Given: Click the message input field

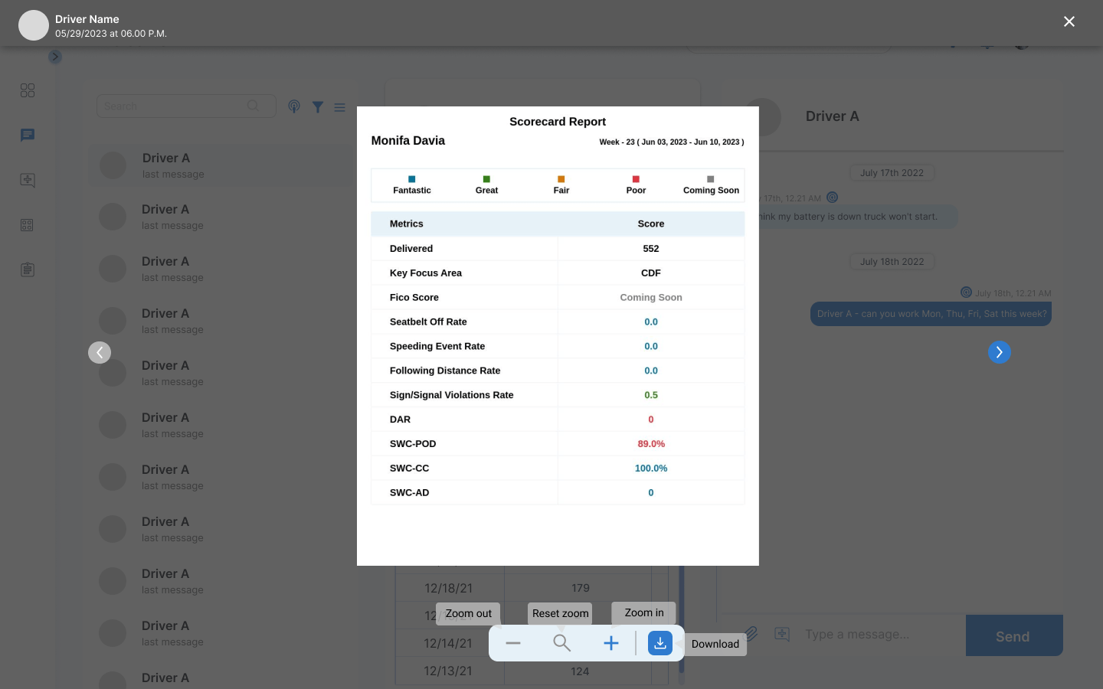Looking at the screenshot, I should tap(873, 635).
